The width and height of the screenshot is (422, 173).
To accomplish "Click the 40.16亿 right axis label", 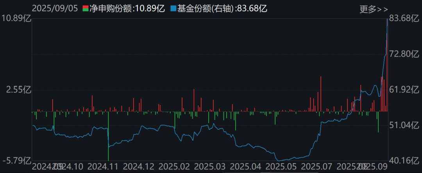I will [404, 161].
